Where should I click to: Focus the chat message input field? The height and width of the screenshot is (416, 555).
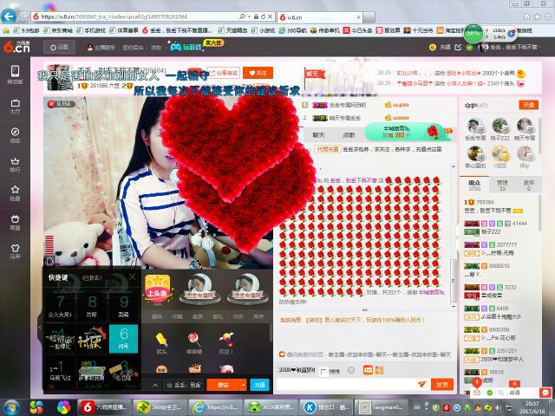349,385
